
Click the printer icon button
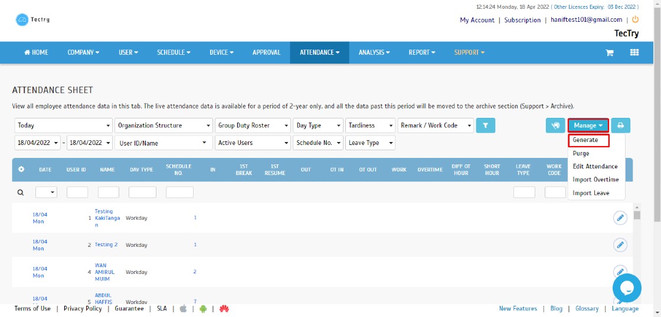click(x=620, y=126)
